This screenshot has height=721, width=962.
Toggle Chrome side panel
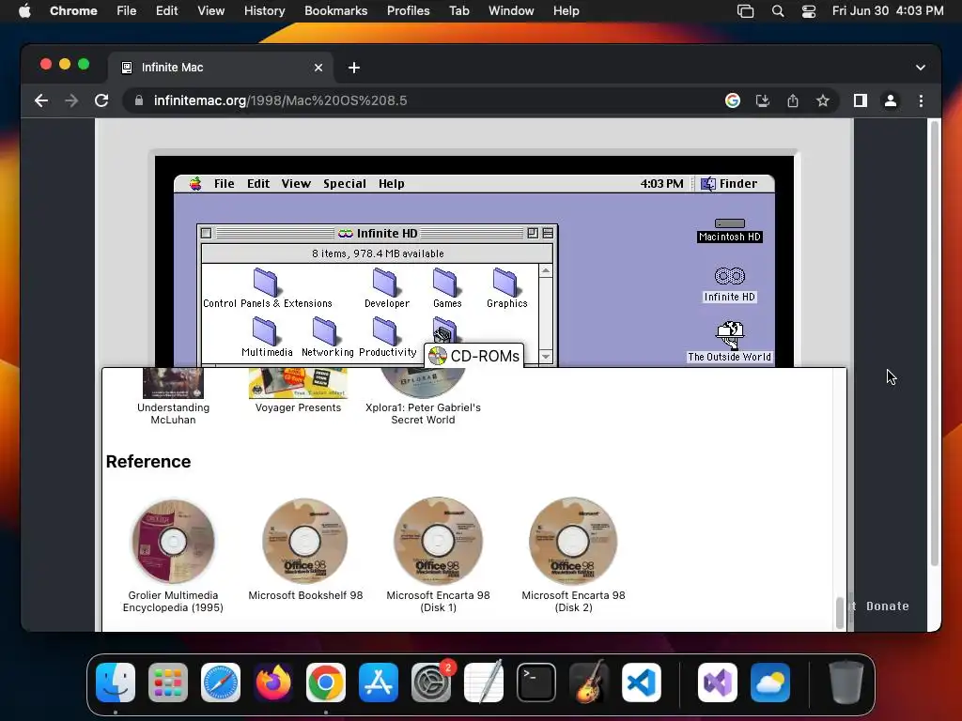point(861,100)
